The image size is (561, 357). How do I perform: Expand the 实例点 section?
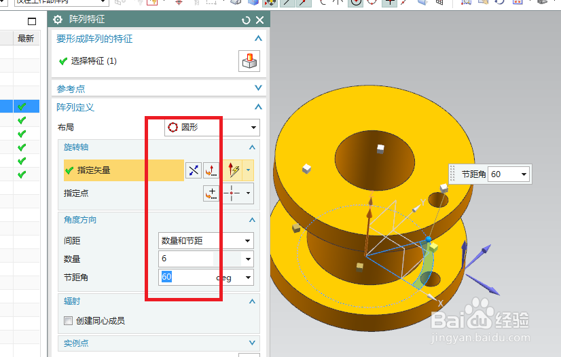pos(252,343)
